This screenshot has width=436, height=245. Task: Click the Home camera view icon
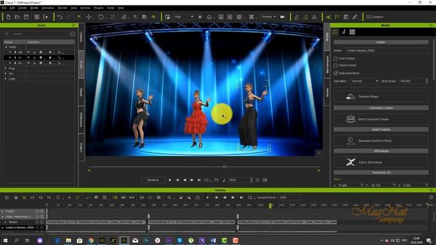coord(209,17)
